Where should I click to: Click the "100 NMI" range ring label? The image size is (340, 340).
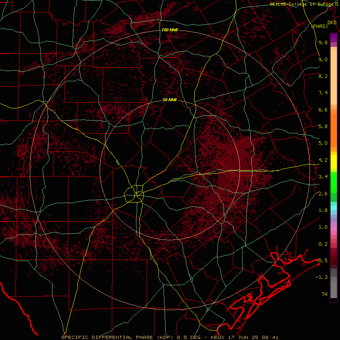[170, 30]
